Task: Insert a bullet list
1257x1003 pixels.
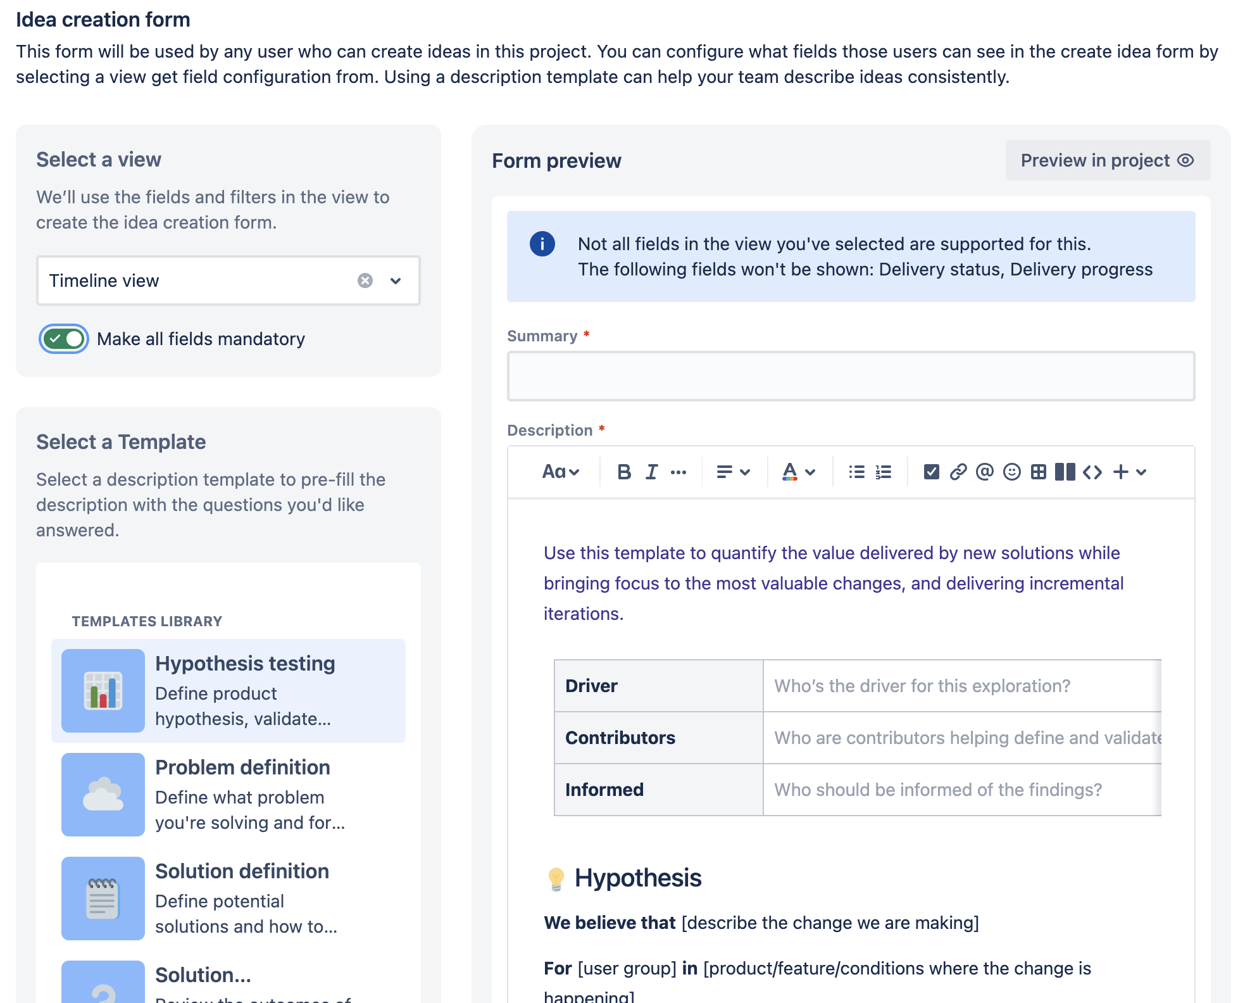Action: (856, 472)
